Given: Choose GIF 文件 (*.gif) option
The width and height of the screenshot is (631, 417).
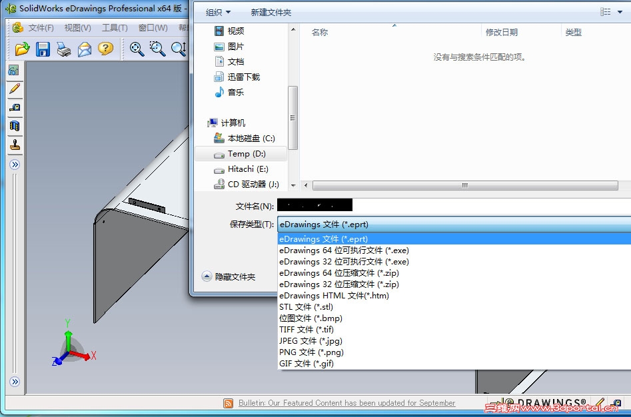Looking at the screenshot, I should pos(454,364).
